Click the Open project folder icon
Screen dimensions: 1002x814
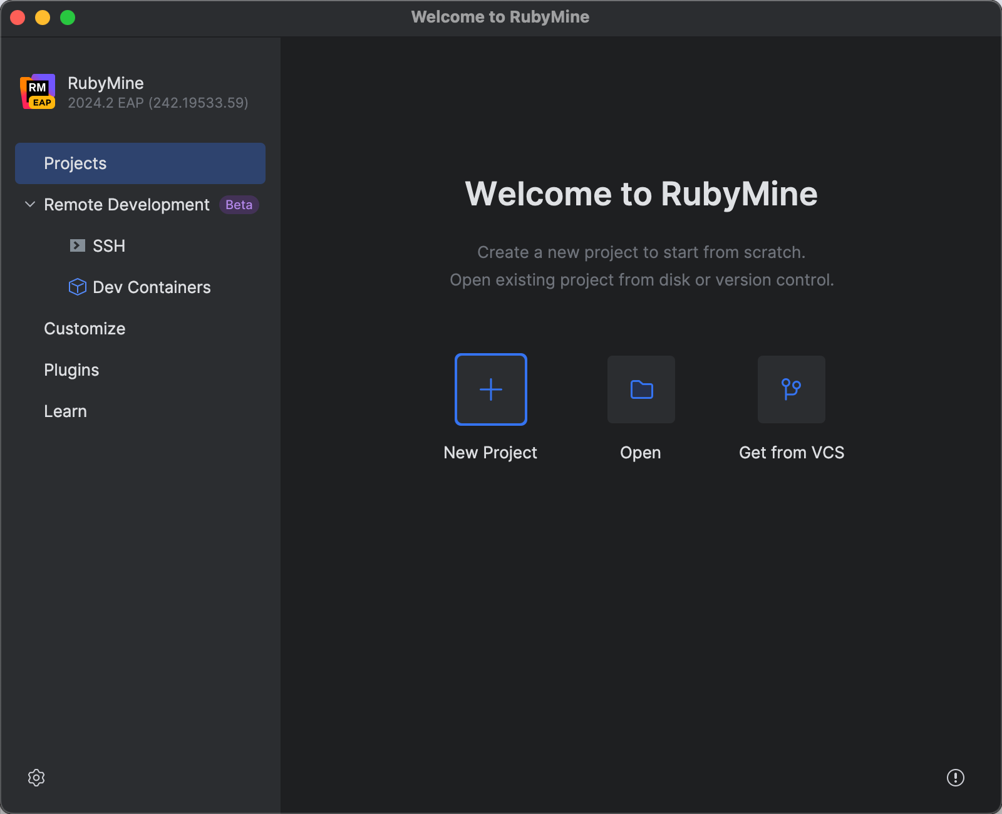[x=641, y=389]
